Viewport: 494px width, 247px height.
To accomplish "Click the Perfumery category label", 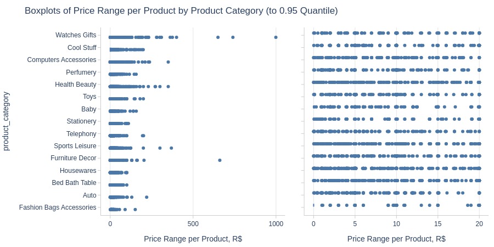I will (81, 72).
